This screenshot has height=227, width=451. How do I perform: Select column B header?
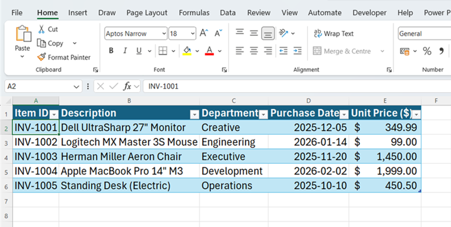coord(129,100)
